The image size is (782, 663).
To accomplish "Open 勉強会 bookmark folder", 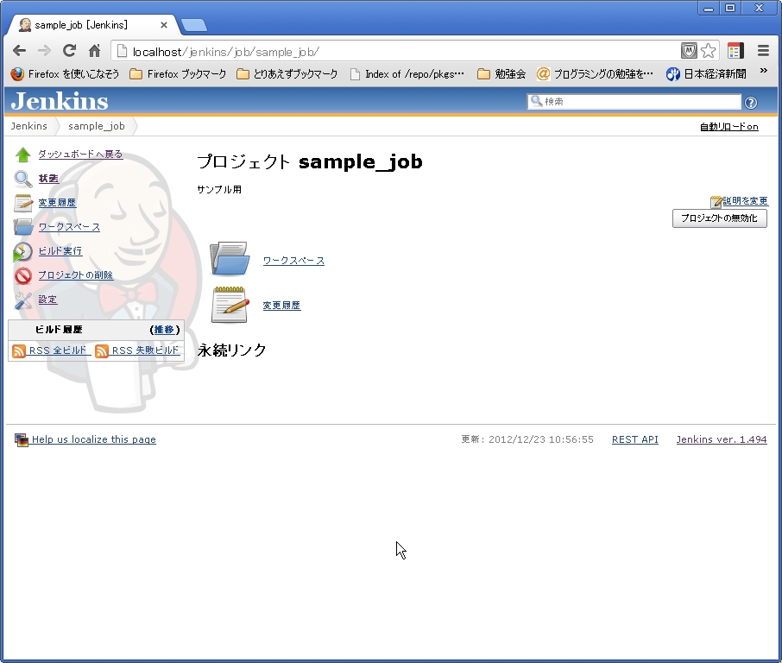I will (x=501, y=74).
